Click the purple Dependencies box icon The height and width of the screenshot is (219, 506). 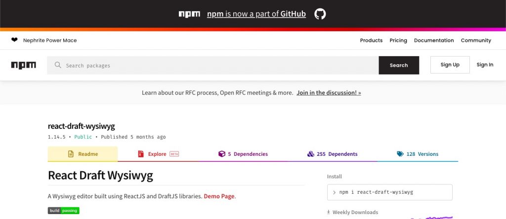[x=222, y=154]
